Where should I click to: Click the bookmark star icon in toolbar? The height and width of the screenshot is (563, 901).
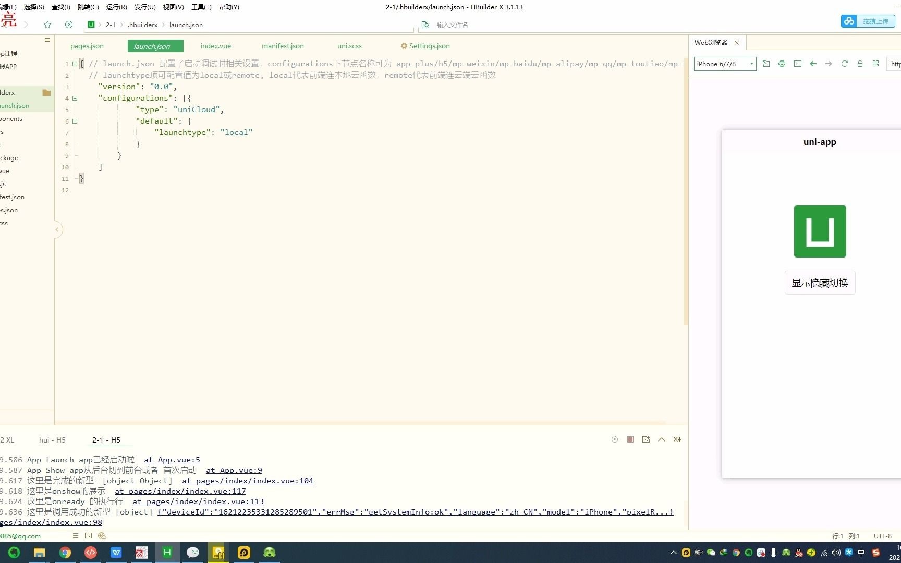[x=47, y=25]
